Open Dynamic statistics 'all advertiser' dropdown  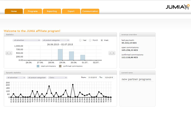pos(16,78)
